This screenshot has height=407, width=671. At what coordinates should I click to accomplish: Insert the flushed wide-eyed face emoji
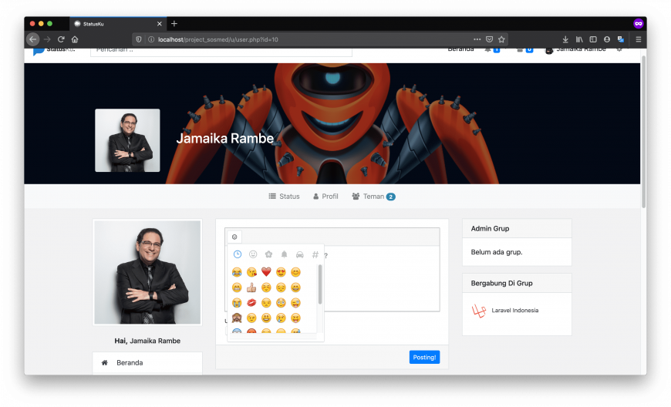click(x=281, y=303)
